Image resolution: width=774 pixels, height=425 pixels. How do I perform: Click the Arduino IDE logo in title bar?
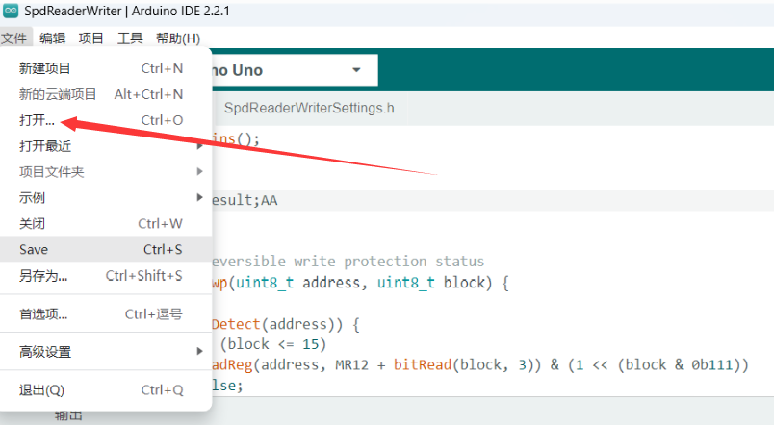(11, 11)
